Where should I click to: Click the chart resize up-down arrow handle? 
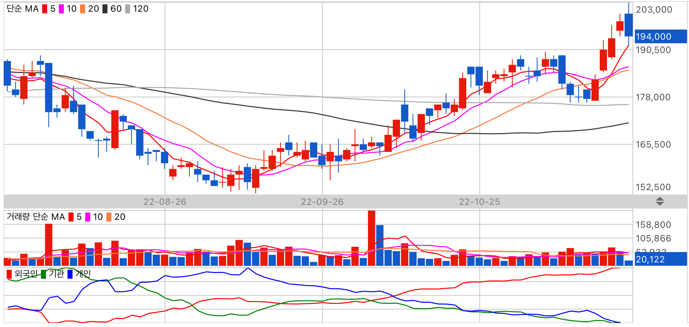click(x=660, y=201)
